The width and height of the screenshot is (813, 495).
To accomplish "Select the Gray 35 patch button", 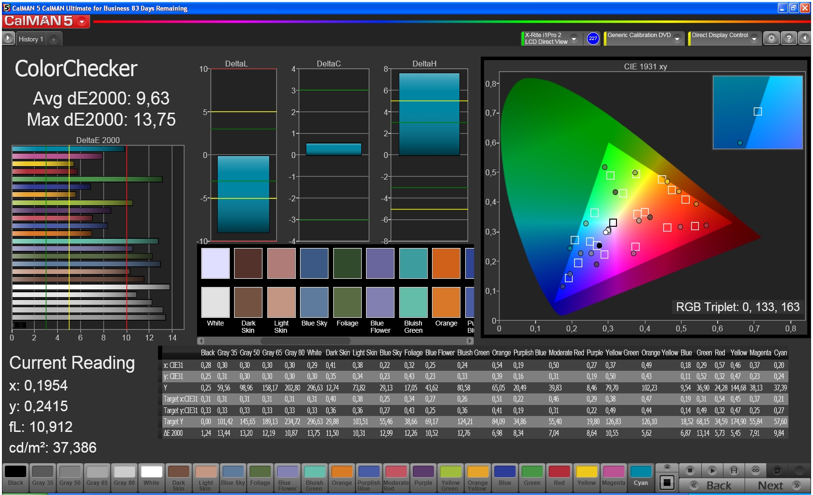I will 43,478.
